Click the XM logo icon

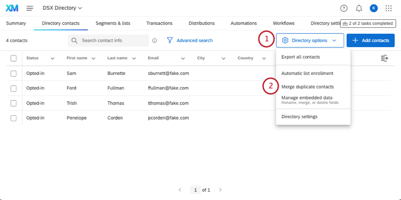[x=12, y=8]
